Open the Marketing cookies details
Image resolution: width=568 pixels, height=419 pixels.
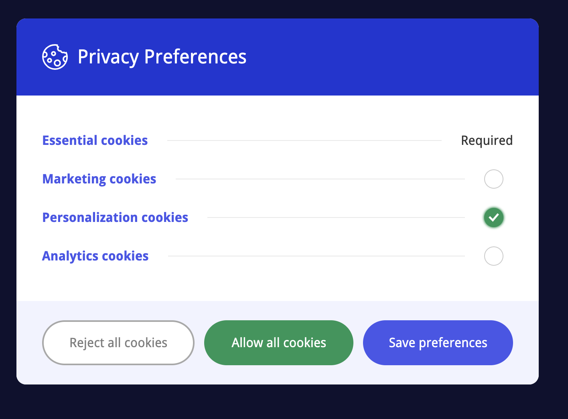click(99, 179)
